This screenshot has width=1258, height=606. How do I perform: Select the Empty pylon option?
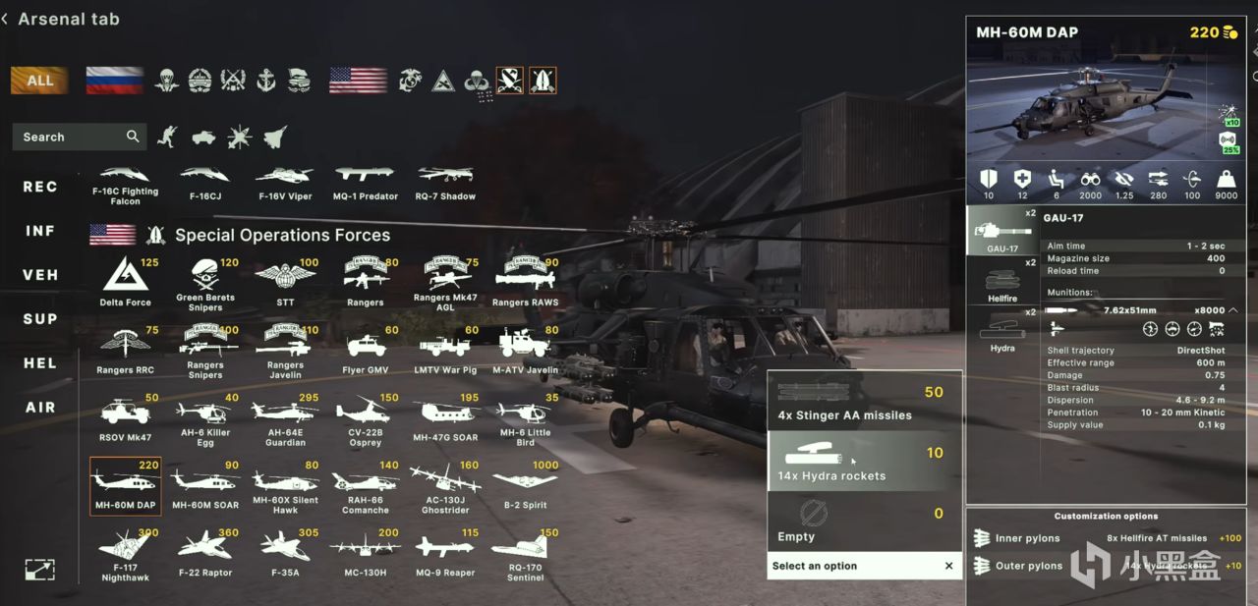click(864, 522)
